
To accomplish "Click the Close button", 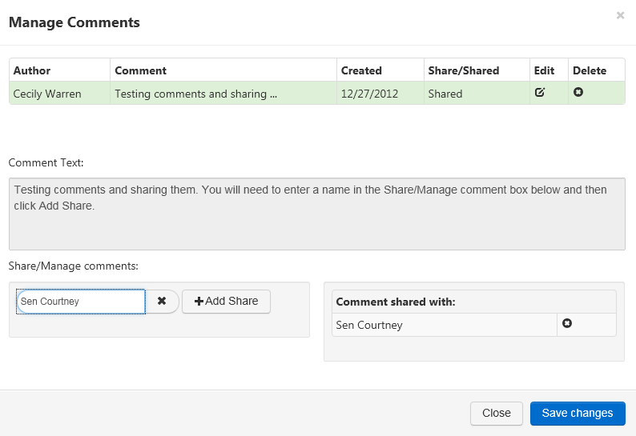I will [497, 413].
